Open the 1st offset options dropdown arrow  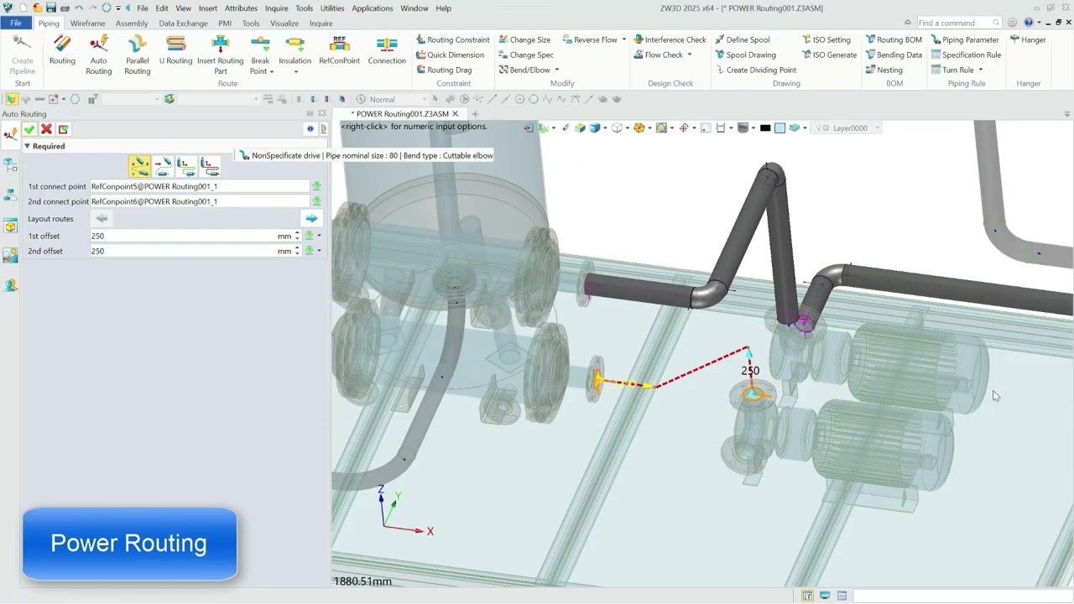click(319, 236)
